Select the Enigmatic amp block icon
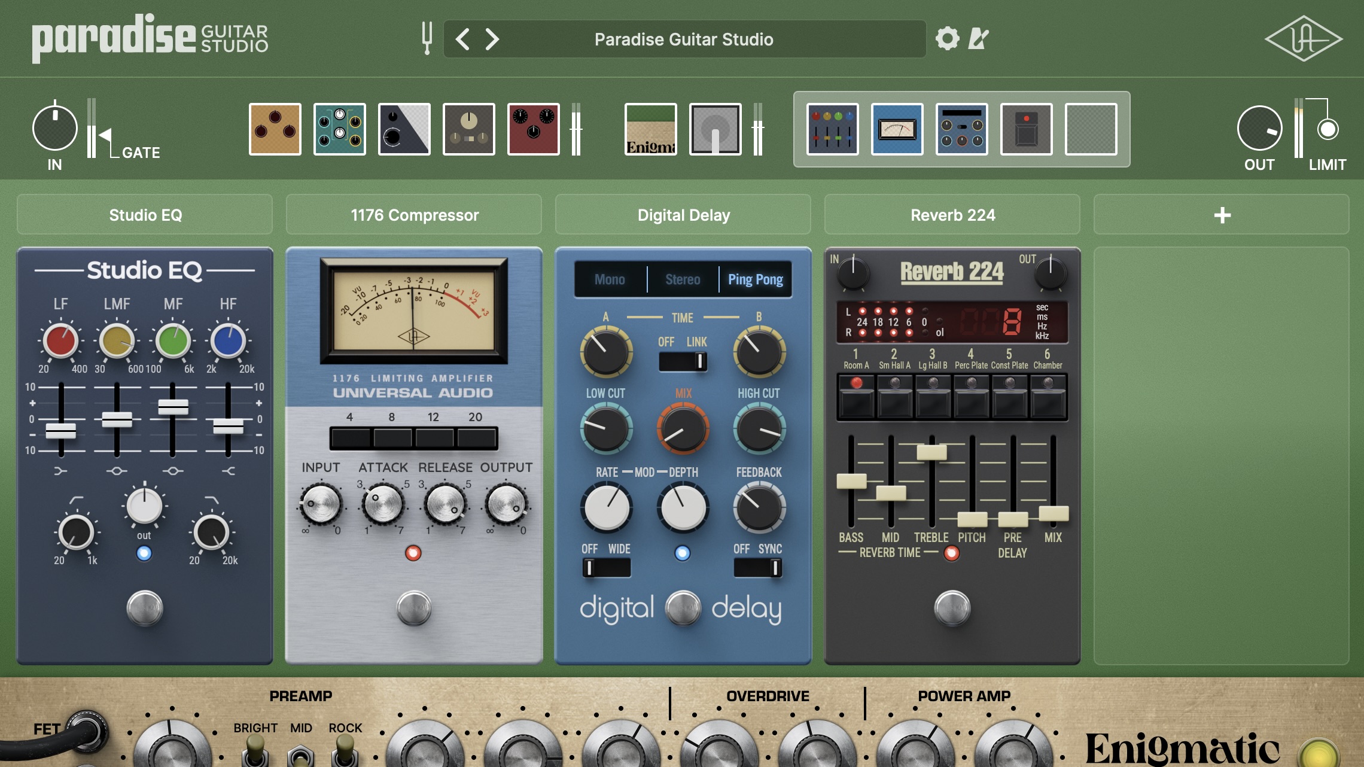The height and width of the screenshot is (767, 1364). point(650,129)
